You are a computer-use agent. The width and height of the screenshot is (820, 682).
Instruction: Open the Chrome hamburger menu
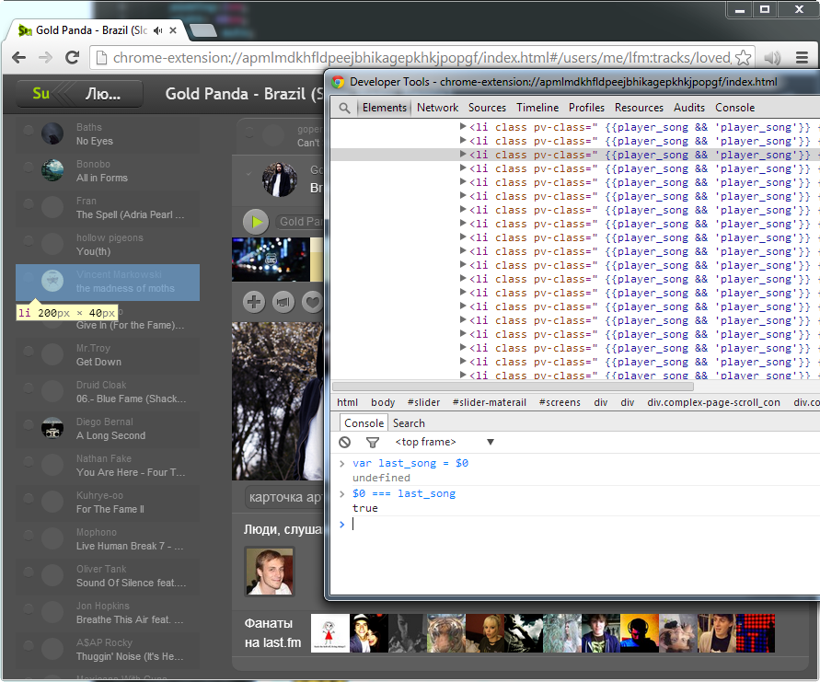[802, 58]
